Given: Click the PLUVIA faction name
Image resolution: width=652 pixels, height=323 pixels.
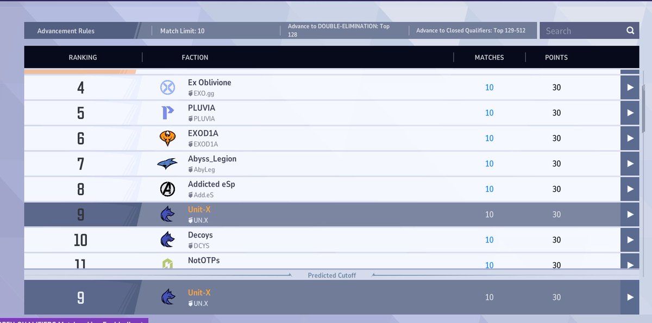Looking at the screenshot, I should pyautogui.click(x=202, y=108).
